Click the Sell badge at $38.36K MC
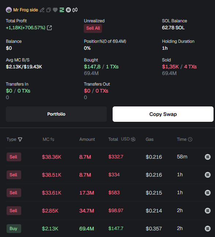This screenshot has height=237, width=215. point(14,157)
